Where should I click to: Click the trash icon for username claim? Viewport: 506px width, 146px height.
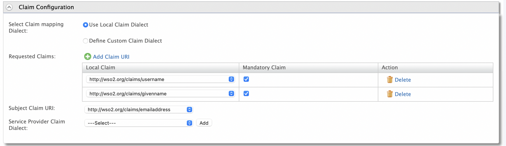(x=390, y=80)
